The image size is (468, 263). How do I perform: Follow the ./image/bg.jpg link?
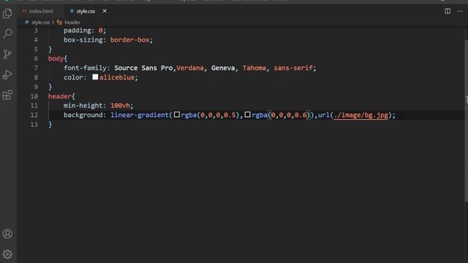coord(361,115)
